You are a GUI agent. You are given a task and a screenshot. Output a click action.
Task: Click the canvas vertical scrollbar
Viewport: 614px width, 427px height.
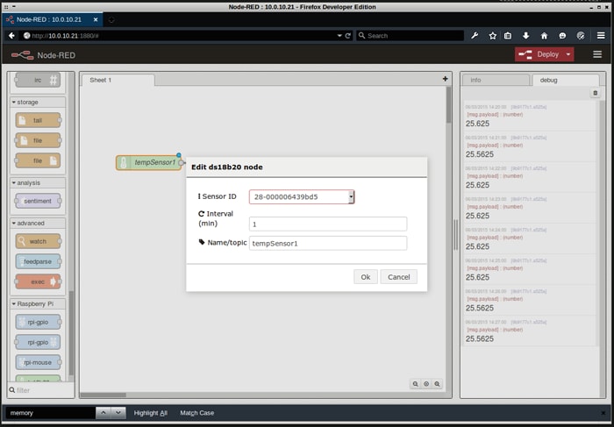coord(449,105)
